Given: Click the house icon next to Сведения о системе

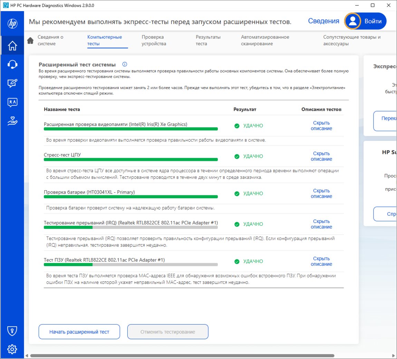Looking at the screenshot, I should pyautogui.click(x=30, y=40).
